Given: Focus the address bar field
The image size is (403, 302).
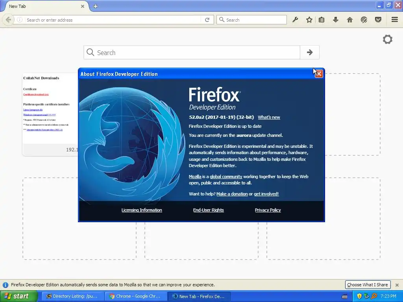Looking at the screenshot, I should [113, 20].
